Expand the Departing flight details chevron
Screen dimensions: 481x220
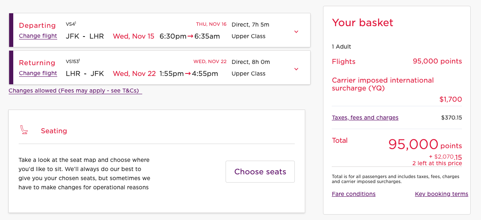296,32
